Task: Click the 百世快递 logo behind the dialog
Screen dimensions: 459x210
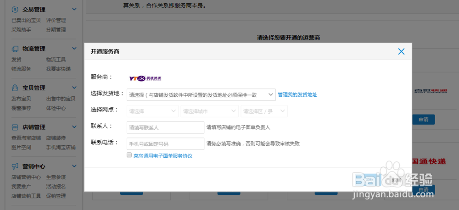Action: point(431,91)
